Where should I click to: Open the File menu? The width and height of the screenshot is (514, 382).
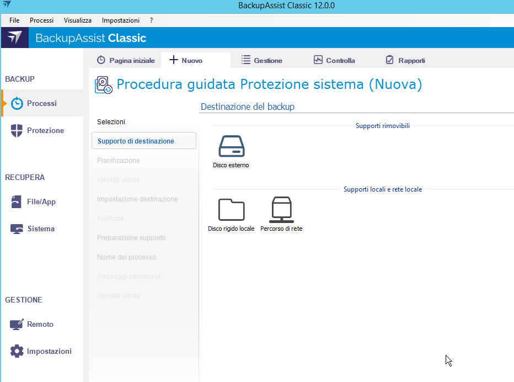click(14, 20)
